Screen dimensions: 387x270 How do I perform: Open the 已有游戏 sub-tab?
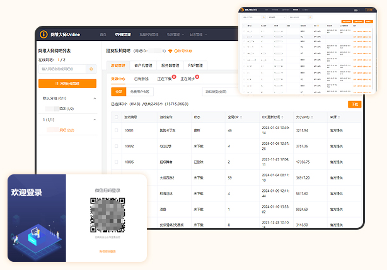[141, 79]
